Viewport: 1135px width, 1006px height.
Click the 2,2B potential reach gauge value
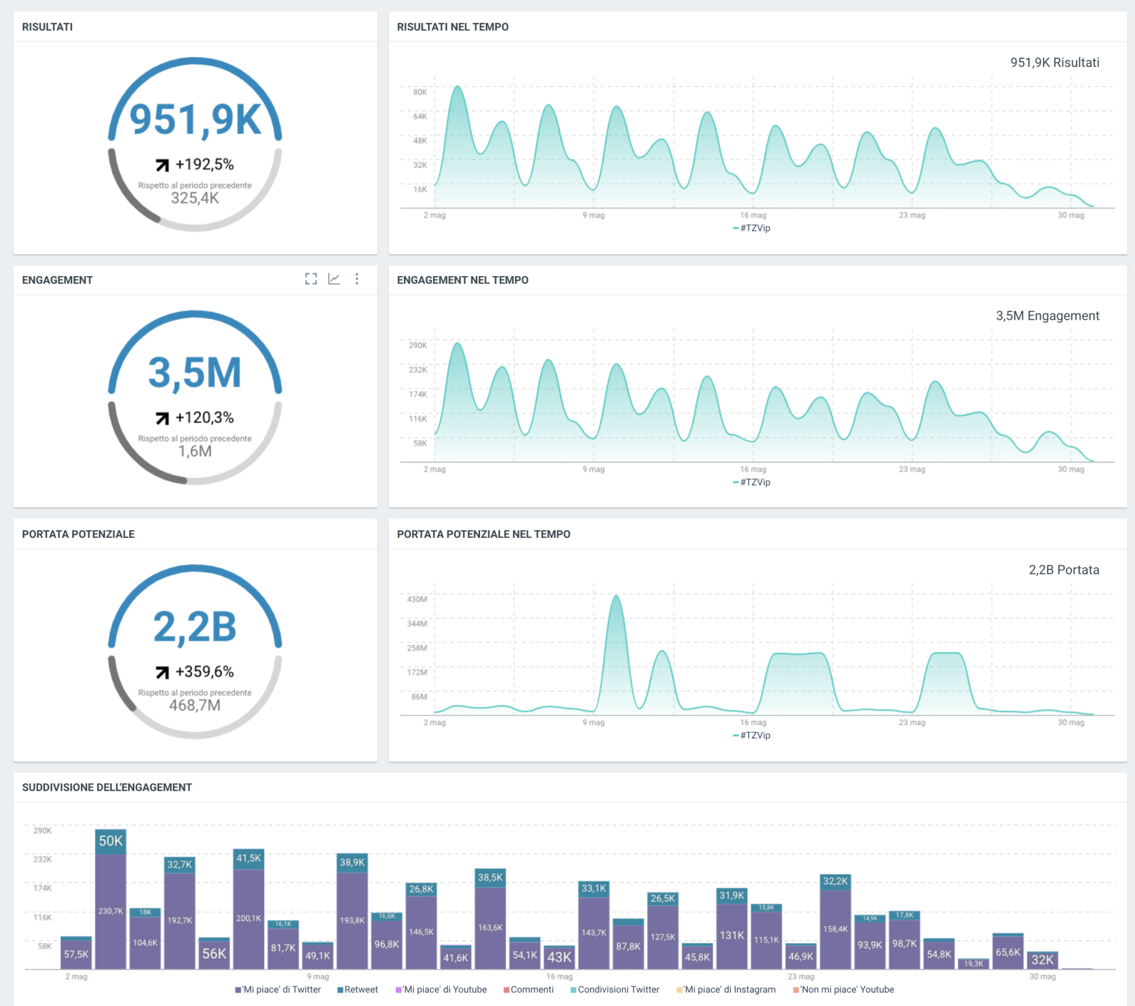click(x=195, y=627)
